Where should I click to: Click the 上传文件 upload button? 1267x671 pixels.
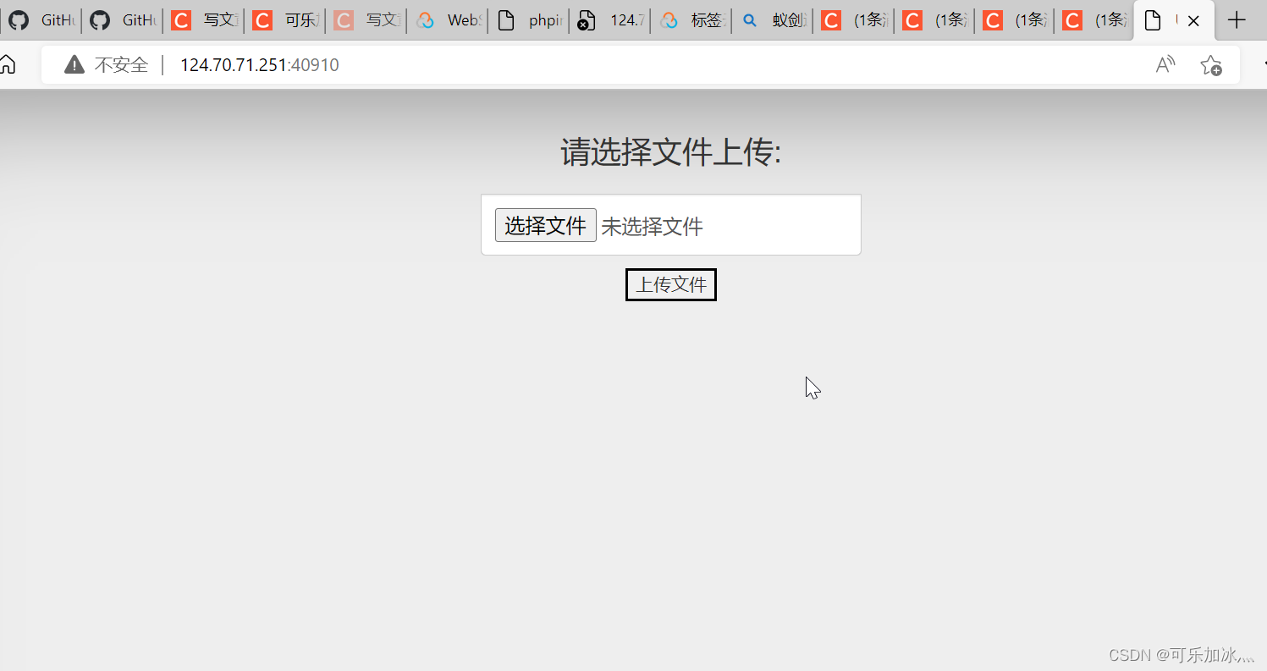pos(671,284)
